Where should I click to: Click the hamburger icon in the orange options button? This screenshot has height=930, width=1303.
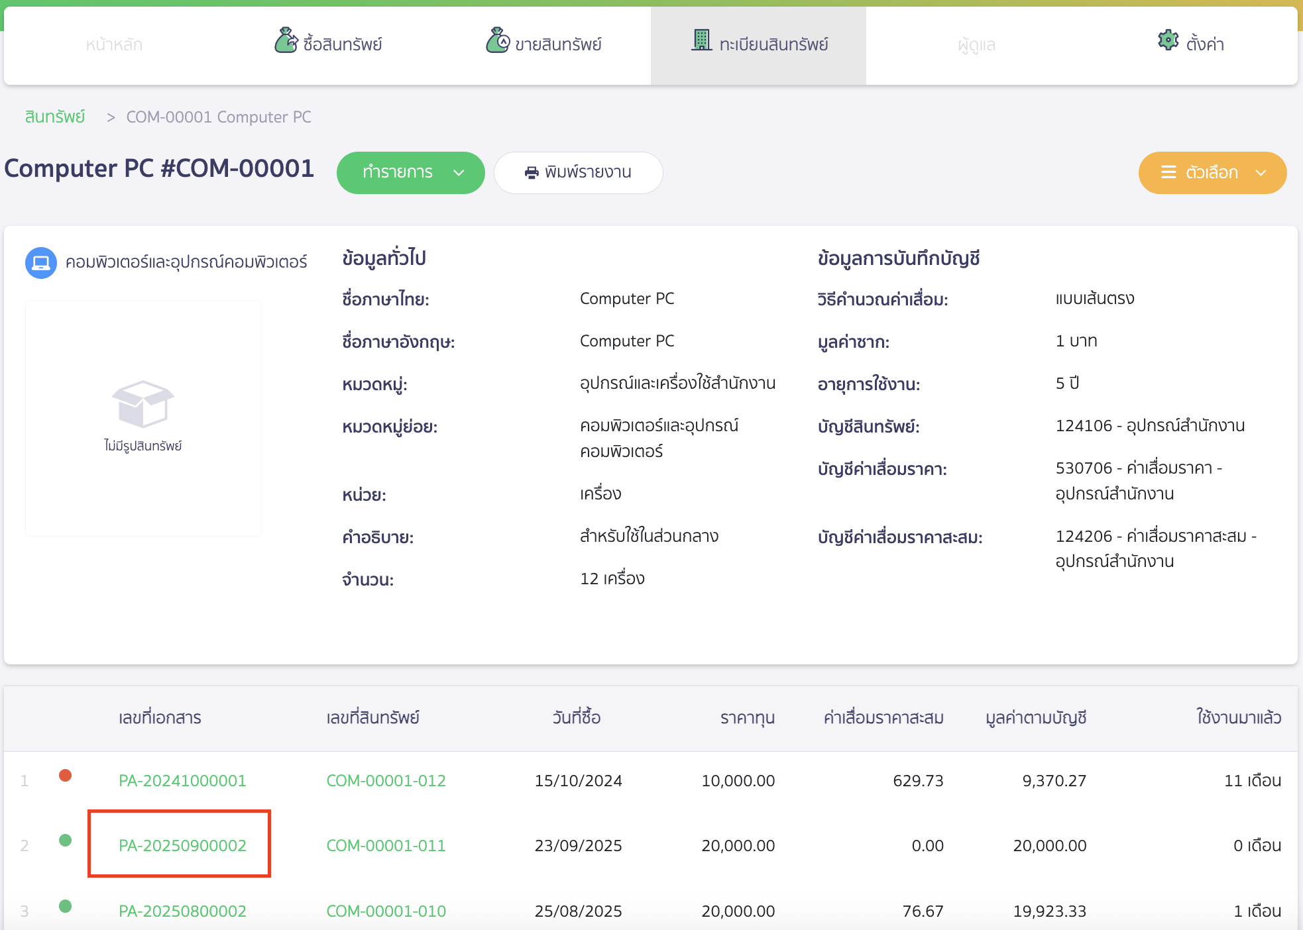[x=1168, y=172]
